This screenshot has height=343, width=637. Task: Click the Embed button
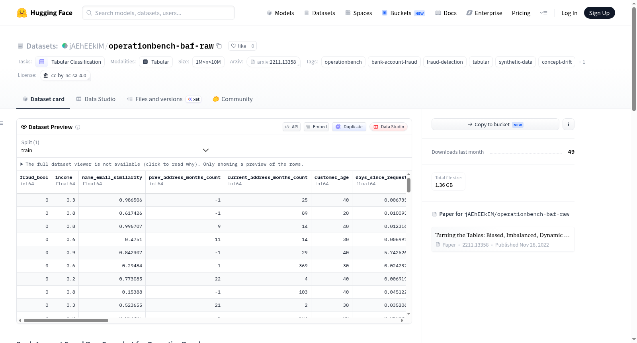pos(316,127)
